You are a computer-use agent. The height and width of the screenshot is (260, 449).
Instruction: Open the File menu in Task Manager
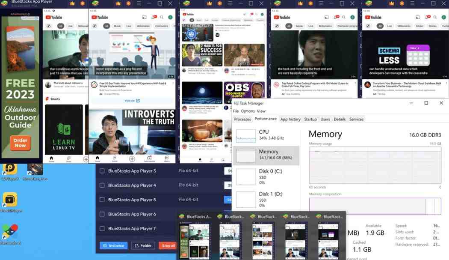[236, 111]
